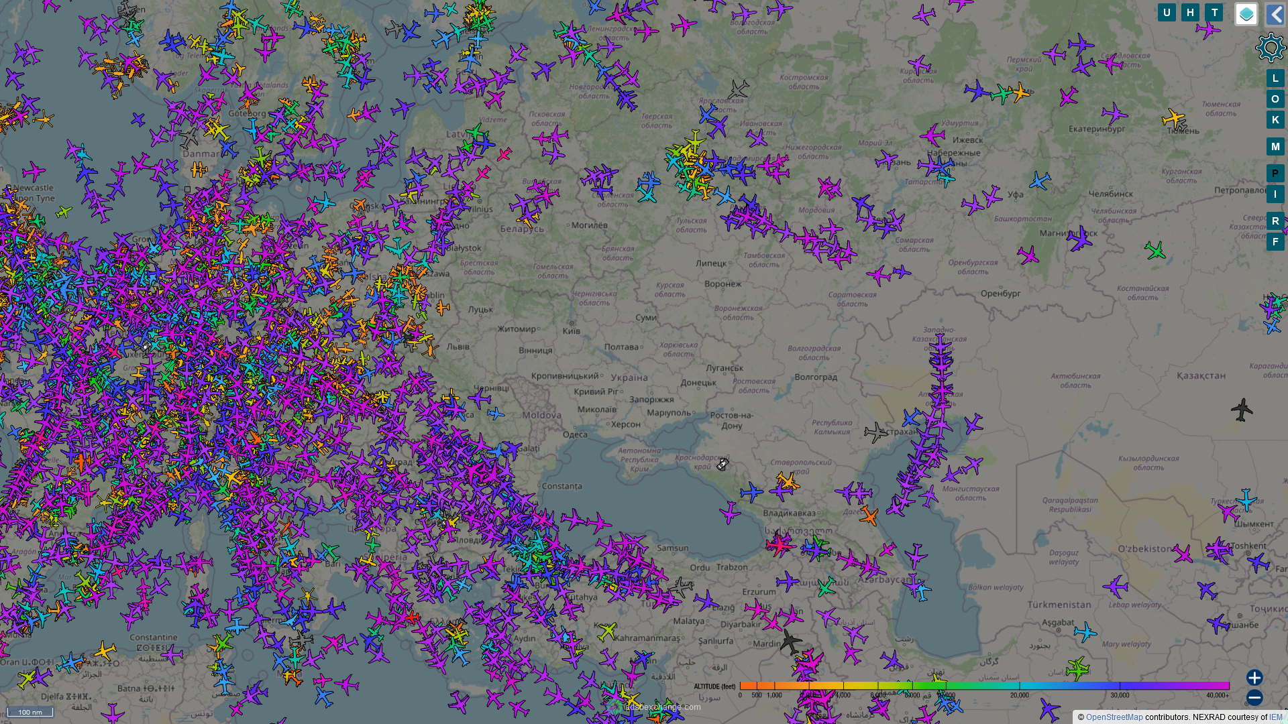Toggle the U filter button

(x=1167, y=13)
